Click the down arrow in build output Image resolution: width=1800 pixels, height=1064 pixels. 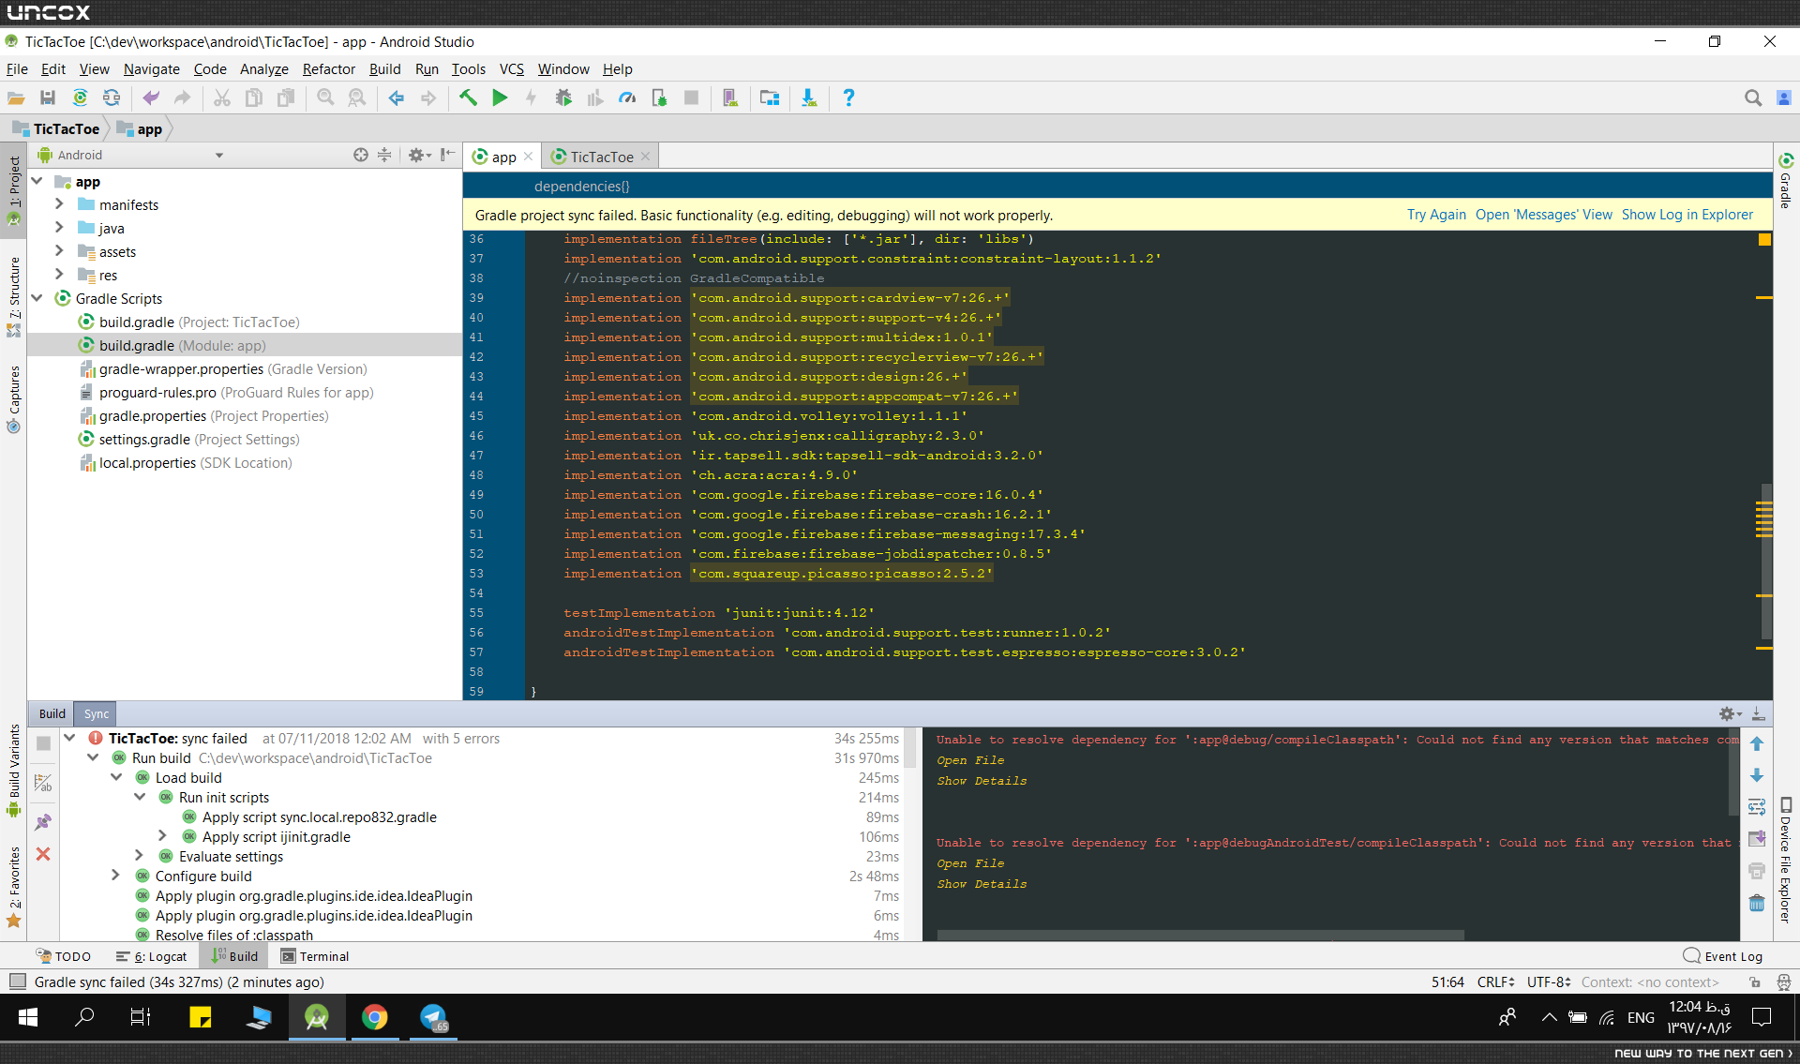click(1757, 776)
